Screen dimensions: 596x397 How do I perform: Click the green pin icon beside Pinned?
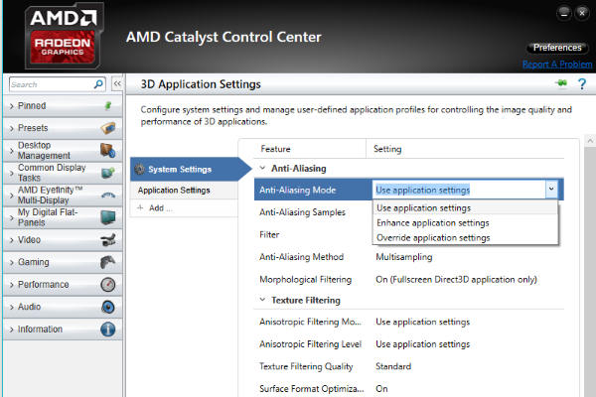coord(108,105)
